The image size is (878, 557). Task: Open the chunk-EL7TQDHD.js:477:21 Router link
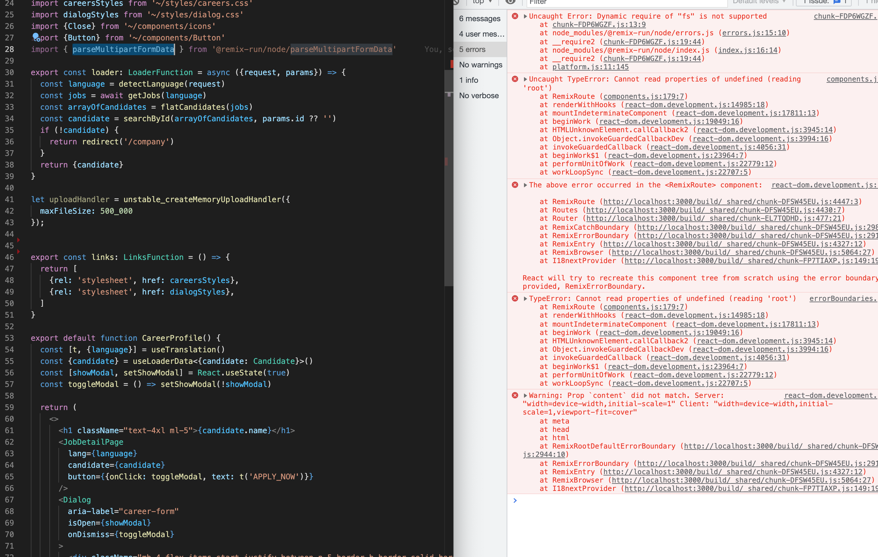(x=713, y=219)
